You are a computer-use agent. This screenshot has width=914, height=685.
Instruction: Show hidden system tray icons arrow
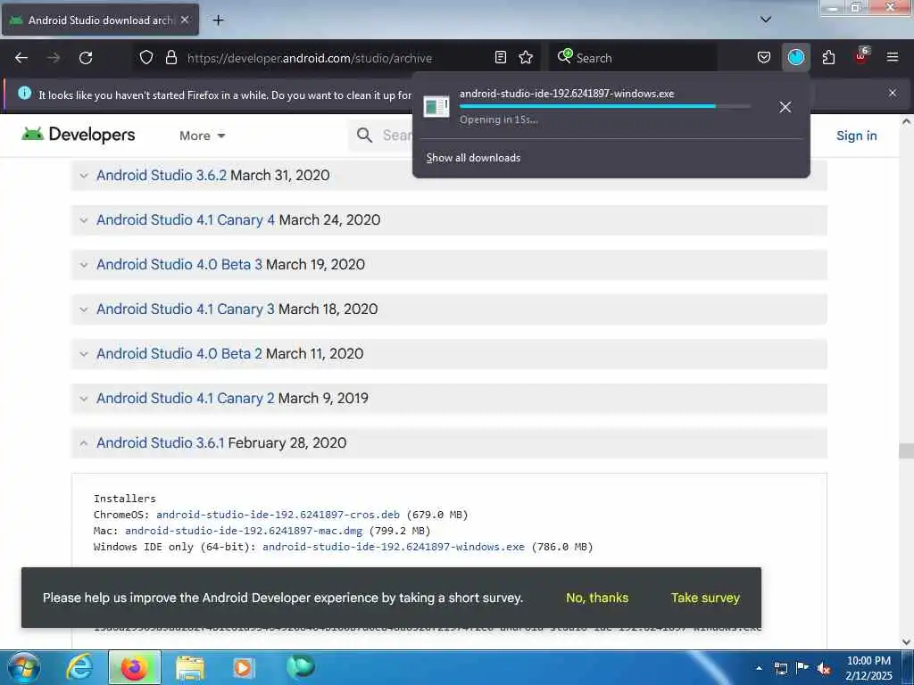[759, 668]
